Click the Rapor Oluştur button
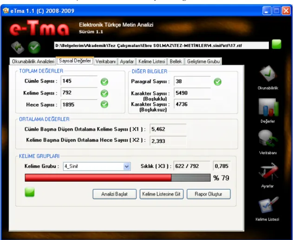This screenshot has width=294, height=240. 209,194
